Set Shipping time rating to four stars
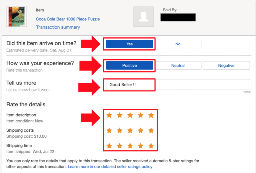This screenshot has width=256, height=173. point(140,146)
